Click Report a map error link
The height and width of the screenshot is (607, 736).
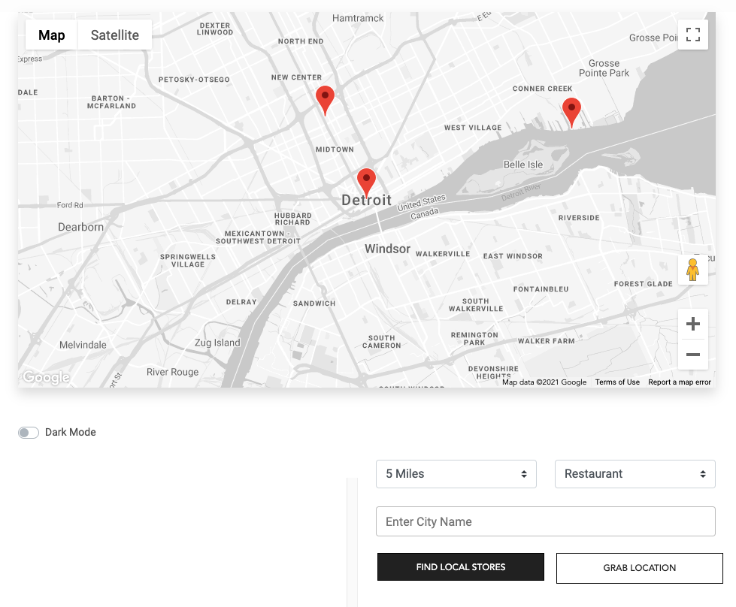pyautogui.click(x=679, y=382)
